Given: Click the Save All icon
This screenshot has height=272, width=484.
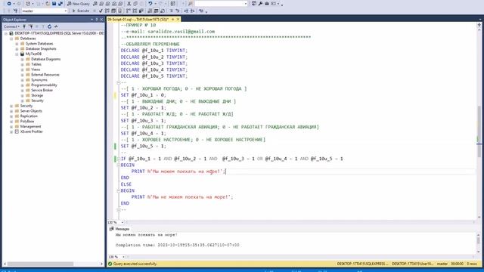Looking at the screenshot, I should coord(60,4).
